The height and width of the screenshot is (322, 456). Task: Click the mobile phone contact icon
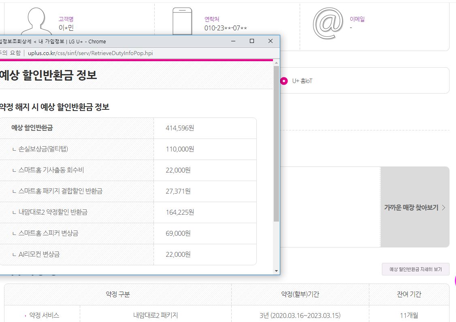click(x=182, y=21)
